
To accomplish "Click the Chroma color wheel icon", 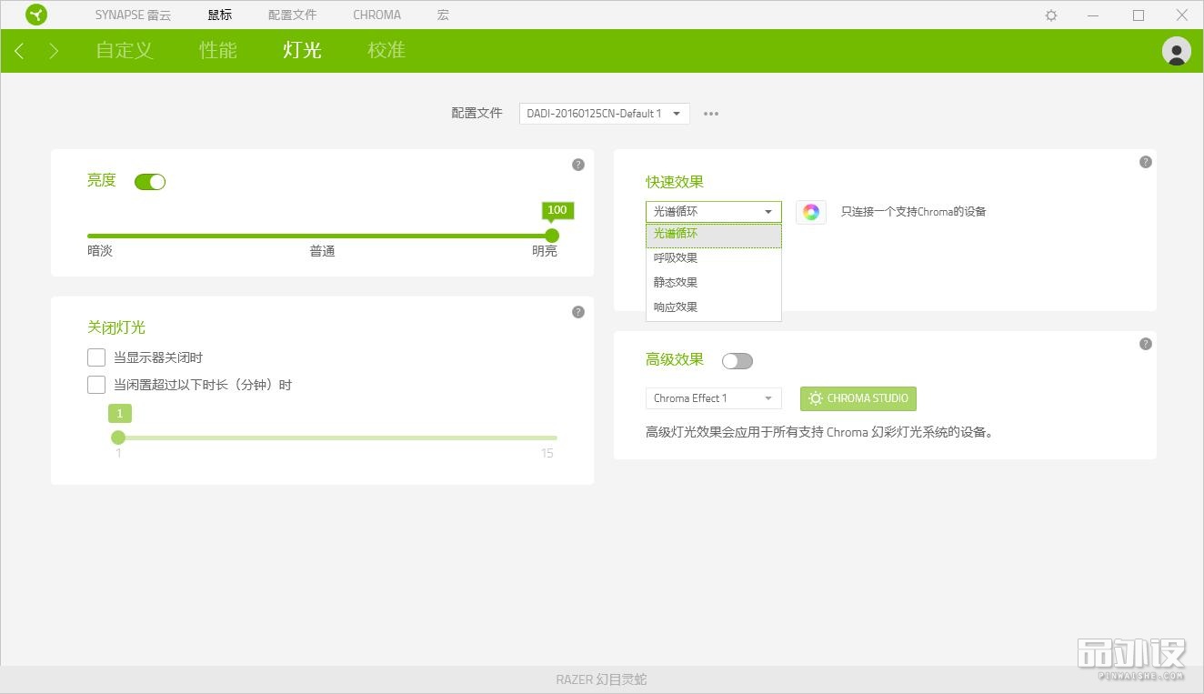I will (x=810, y=212).
